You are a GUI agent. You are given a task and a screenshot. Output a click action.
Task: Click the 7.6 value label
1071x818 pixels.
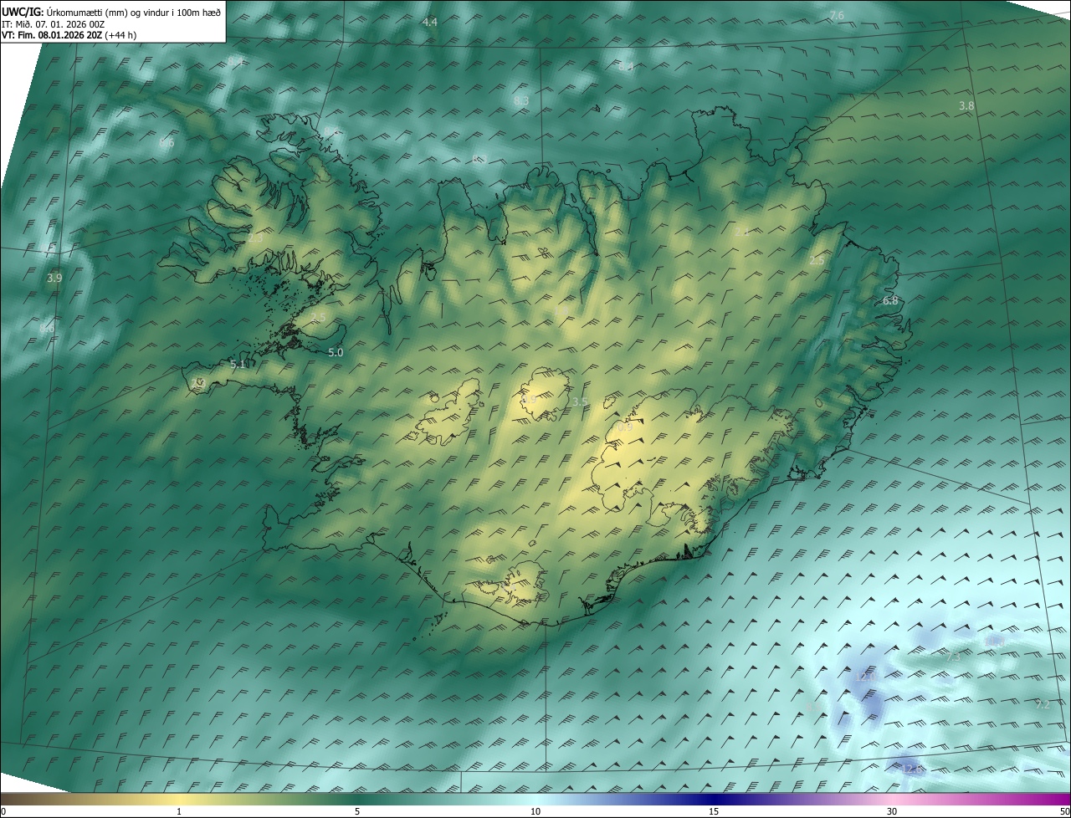pos(837,16)
